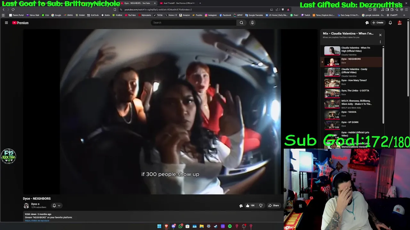Screen dimensions: 410x230
Task: Click the subscription bell button
Action: click(x=54, y=206)
